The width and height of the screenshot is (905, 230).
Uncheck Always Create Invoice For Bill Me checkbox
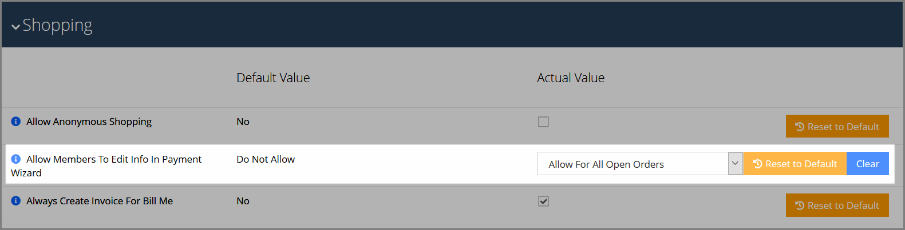click(543, 201)
